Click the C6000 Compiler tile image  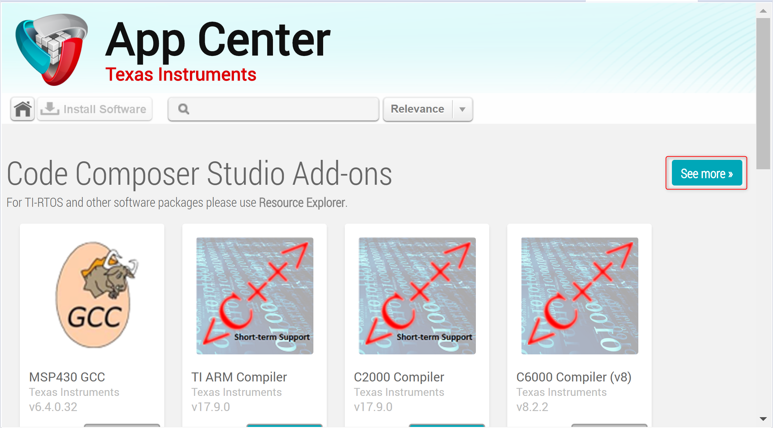coord(579,295)
